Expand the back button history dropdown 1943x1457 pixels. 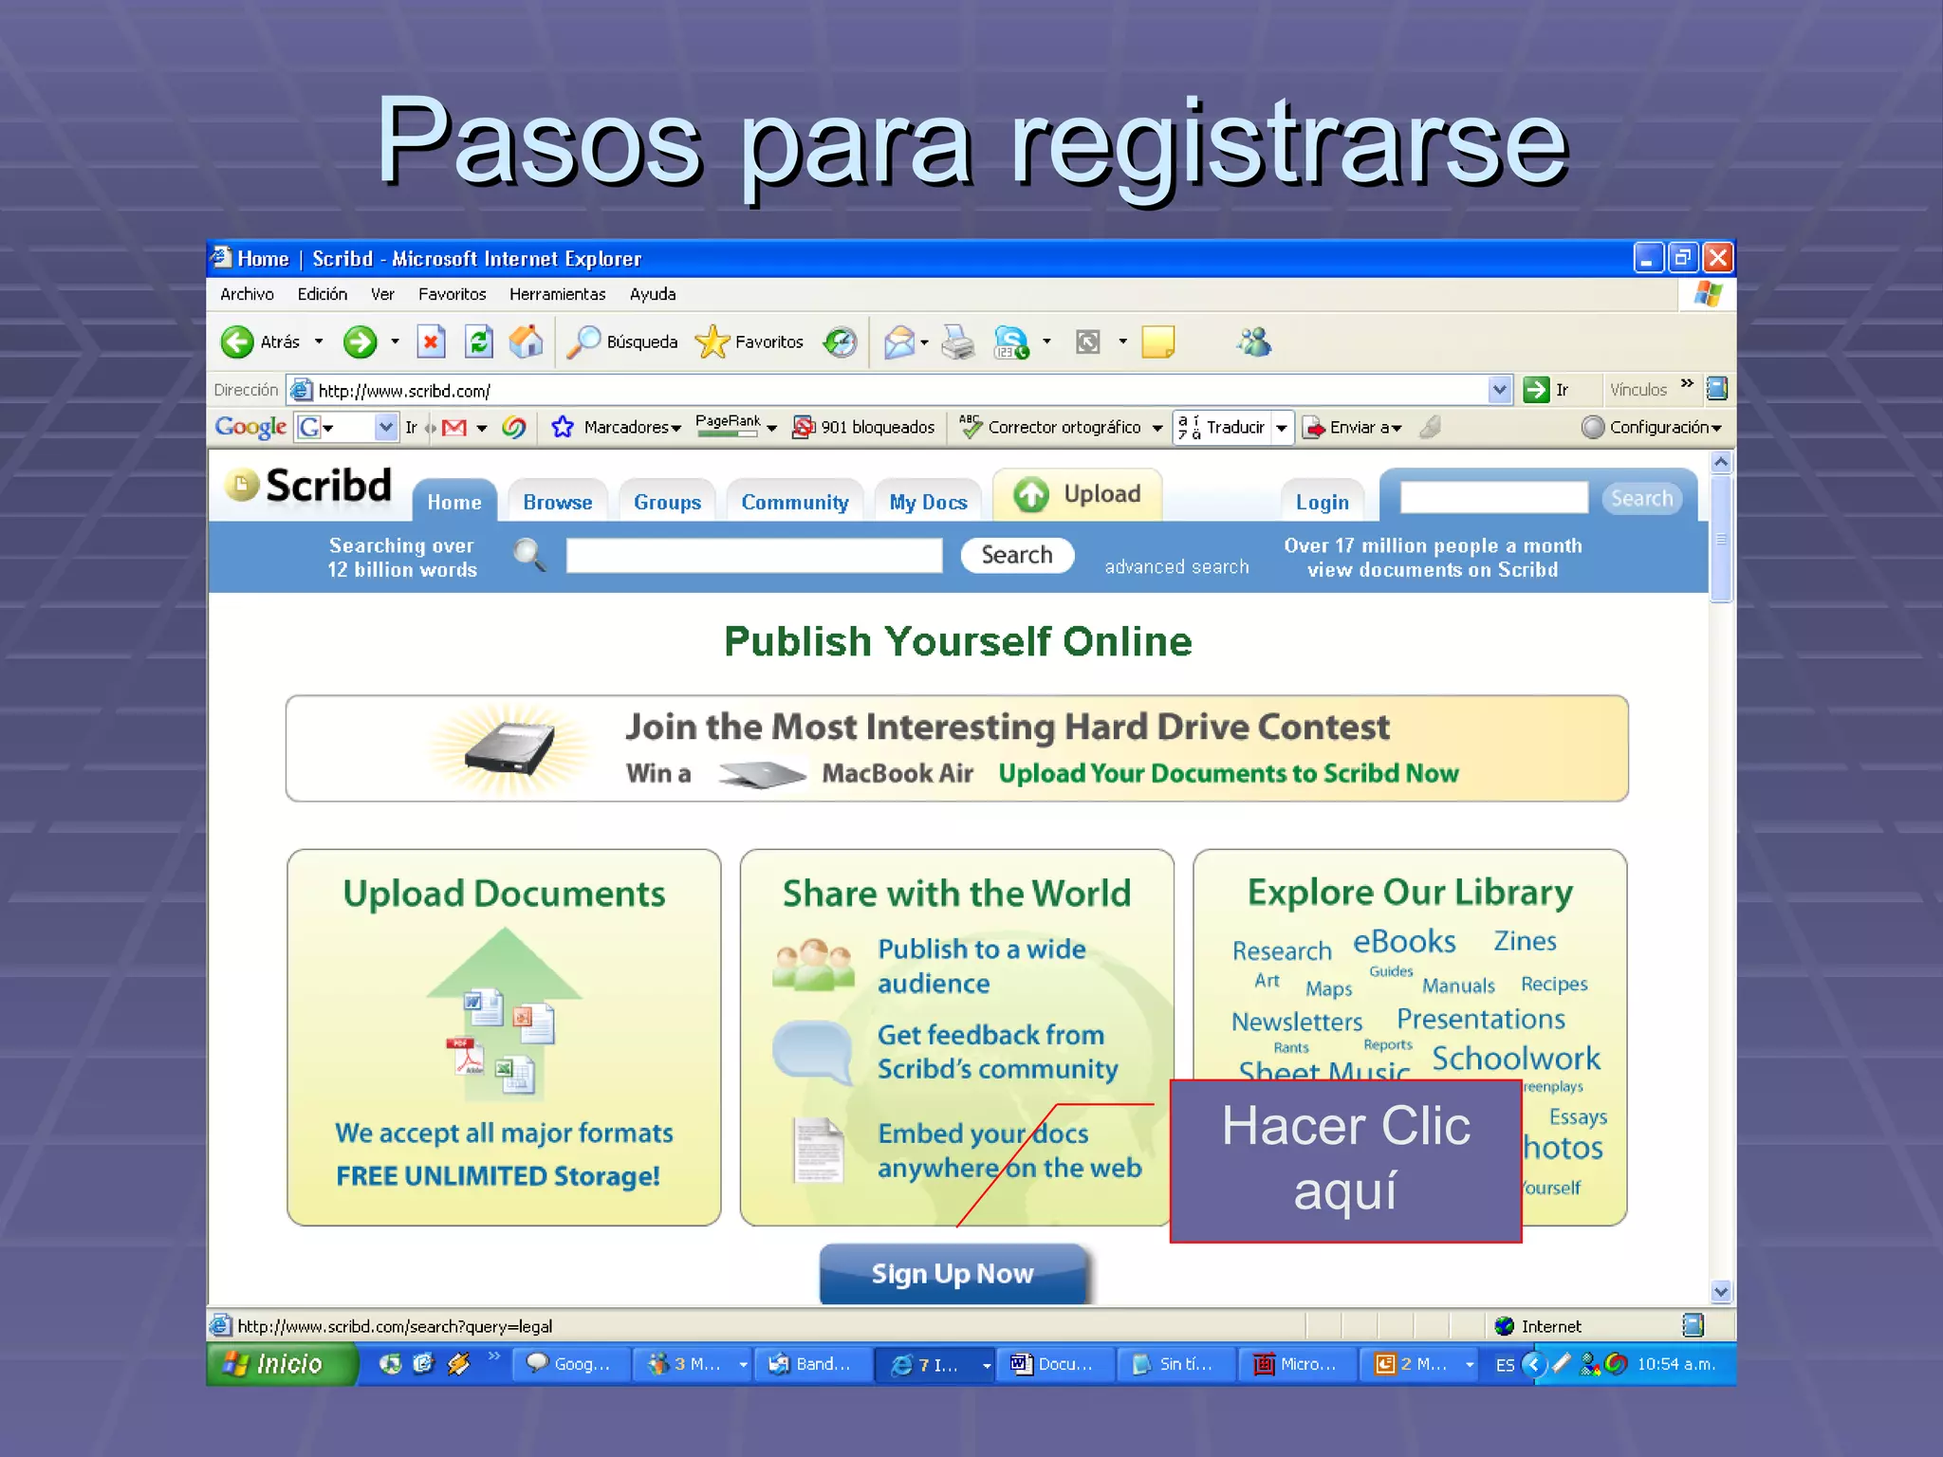click(319, 341)
